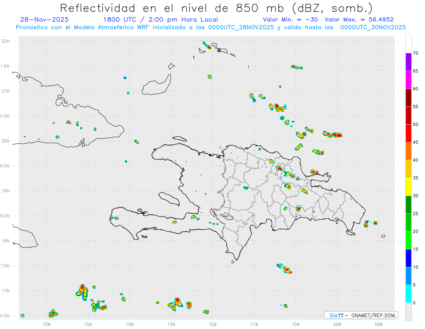Viewport: 425px width, 329px height.
Task: Click the '19N' latitude label
Action: [x=6, y=191]
